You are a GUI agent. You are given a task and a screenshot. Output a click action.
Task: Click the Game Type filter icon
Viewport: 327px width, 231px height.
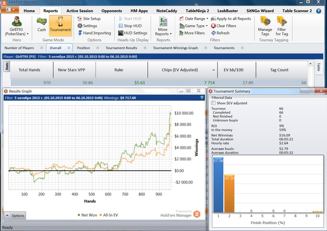click(x=182, y=26)
